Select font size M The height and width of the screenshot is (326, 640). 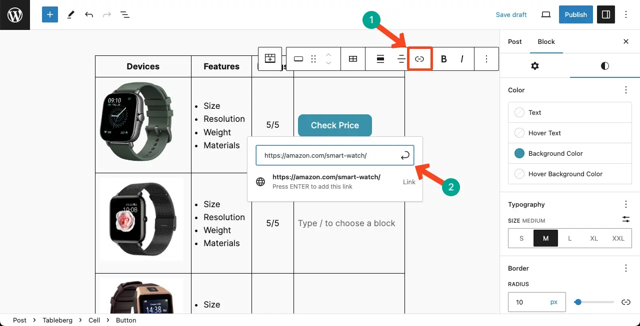click(x=546, y=238)
